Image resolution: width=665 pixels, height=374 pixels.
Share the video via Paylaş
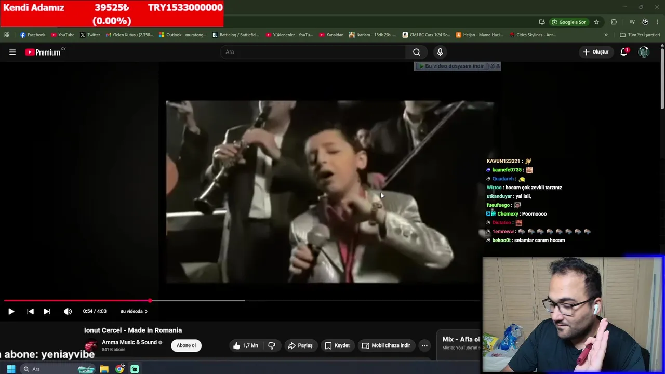coord(300,345)
